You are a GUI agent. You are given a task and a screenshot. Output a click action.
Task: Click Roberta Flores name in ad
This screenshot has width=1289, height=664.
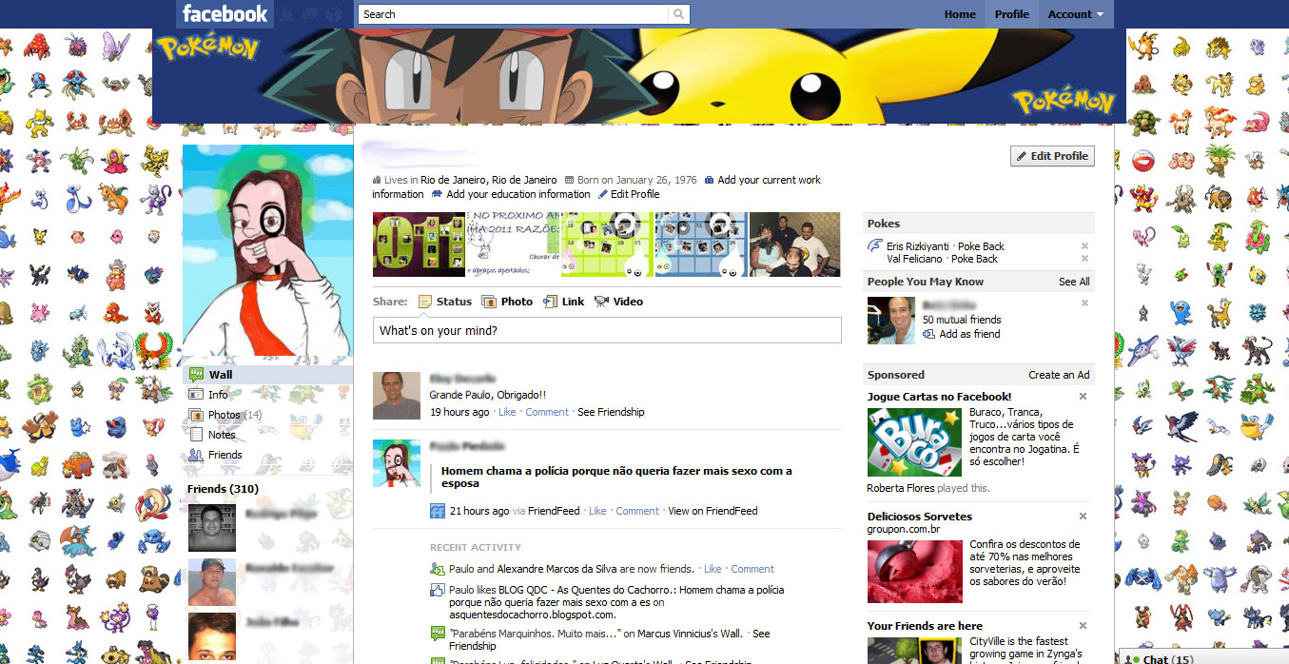coord(901,488)
